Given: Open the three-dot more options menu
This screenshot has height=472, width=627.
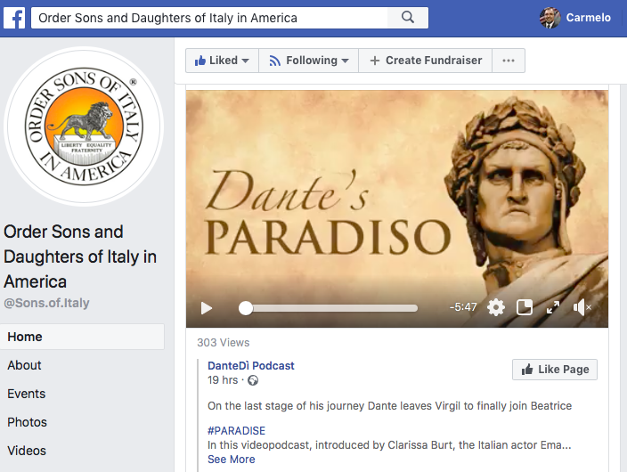Looking at the screenshot, I should (x=509, y=61).
